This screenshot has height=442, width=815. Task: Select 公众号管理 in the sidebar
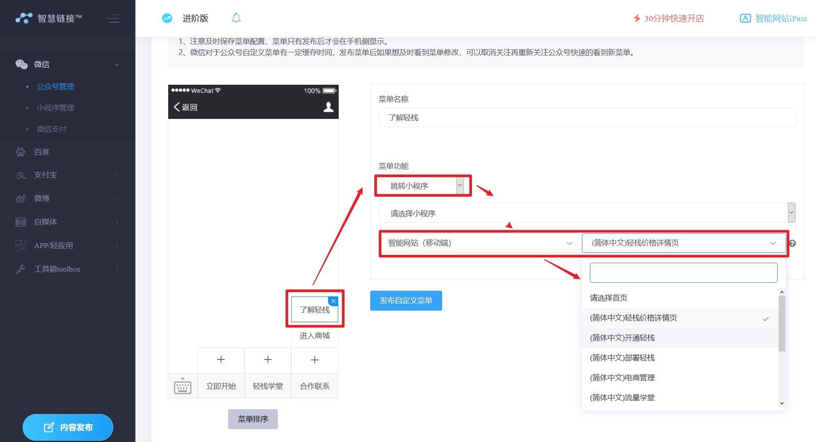(55, 87)
